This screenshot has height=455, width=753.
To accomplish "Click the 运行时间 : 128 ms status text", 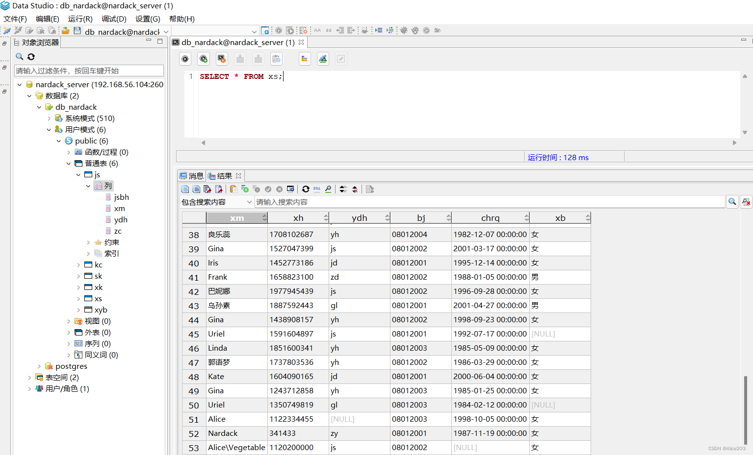I will [x=558, y=157].
